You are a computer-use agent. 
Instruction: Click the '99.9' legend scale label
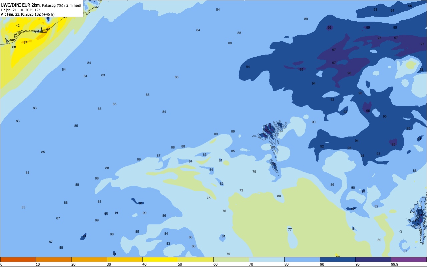tap(395, 264)
